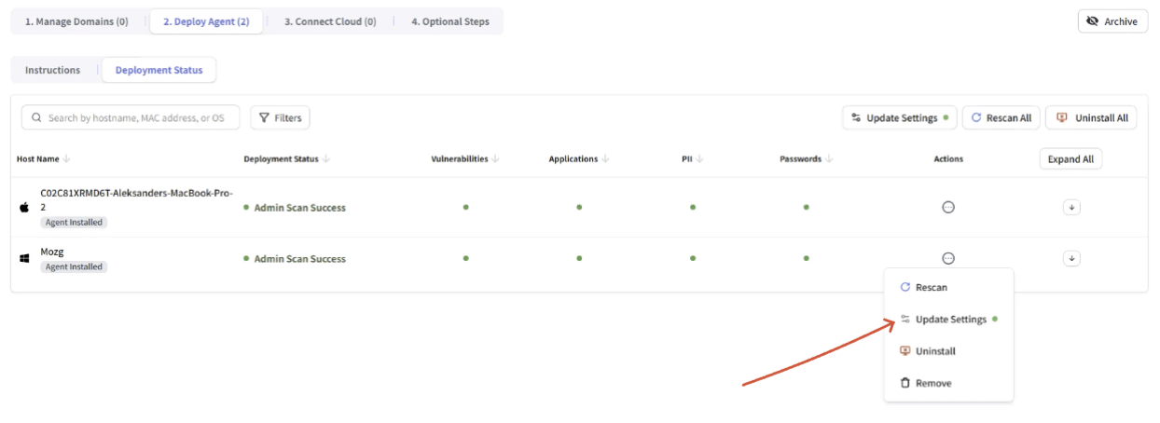Click Agent Installed badge on MacBook row
The width and height of the screenshot is (1160, 423).
(74, 223)
